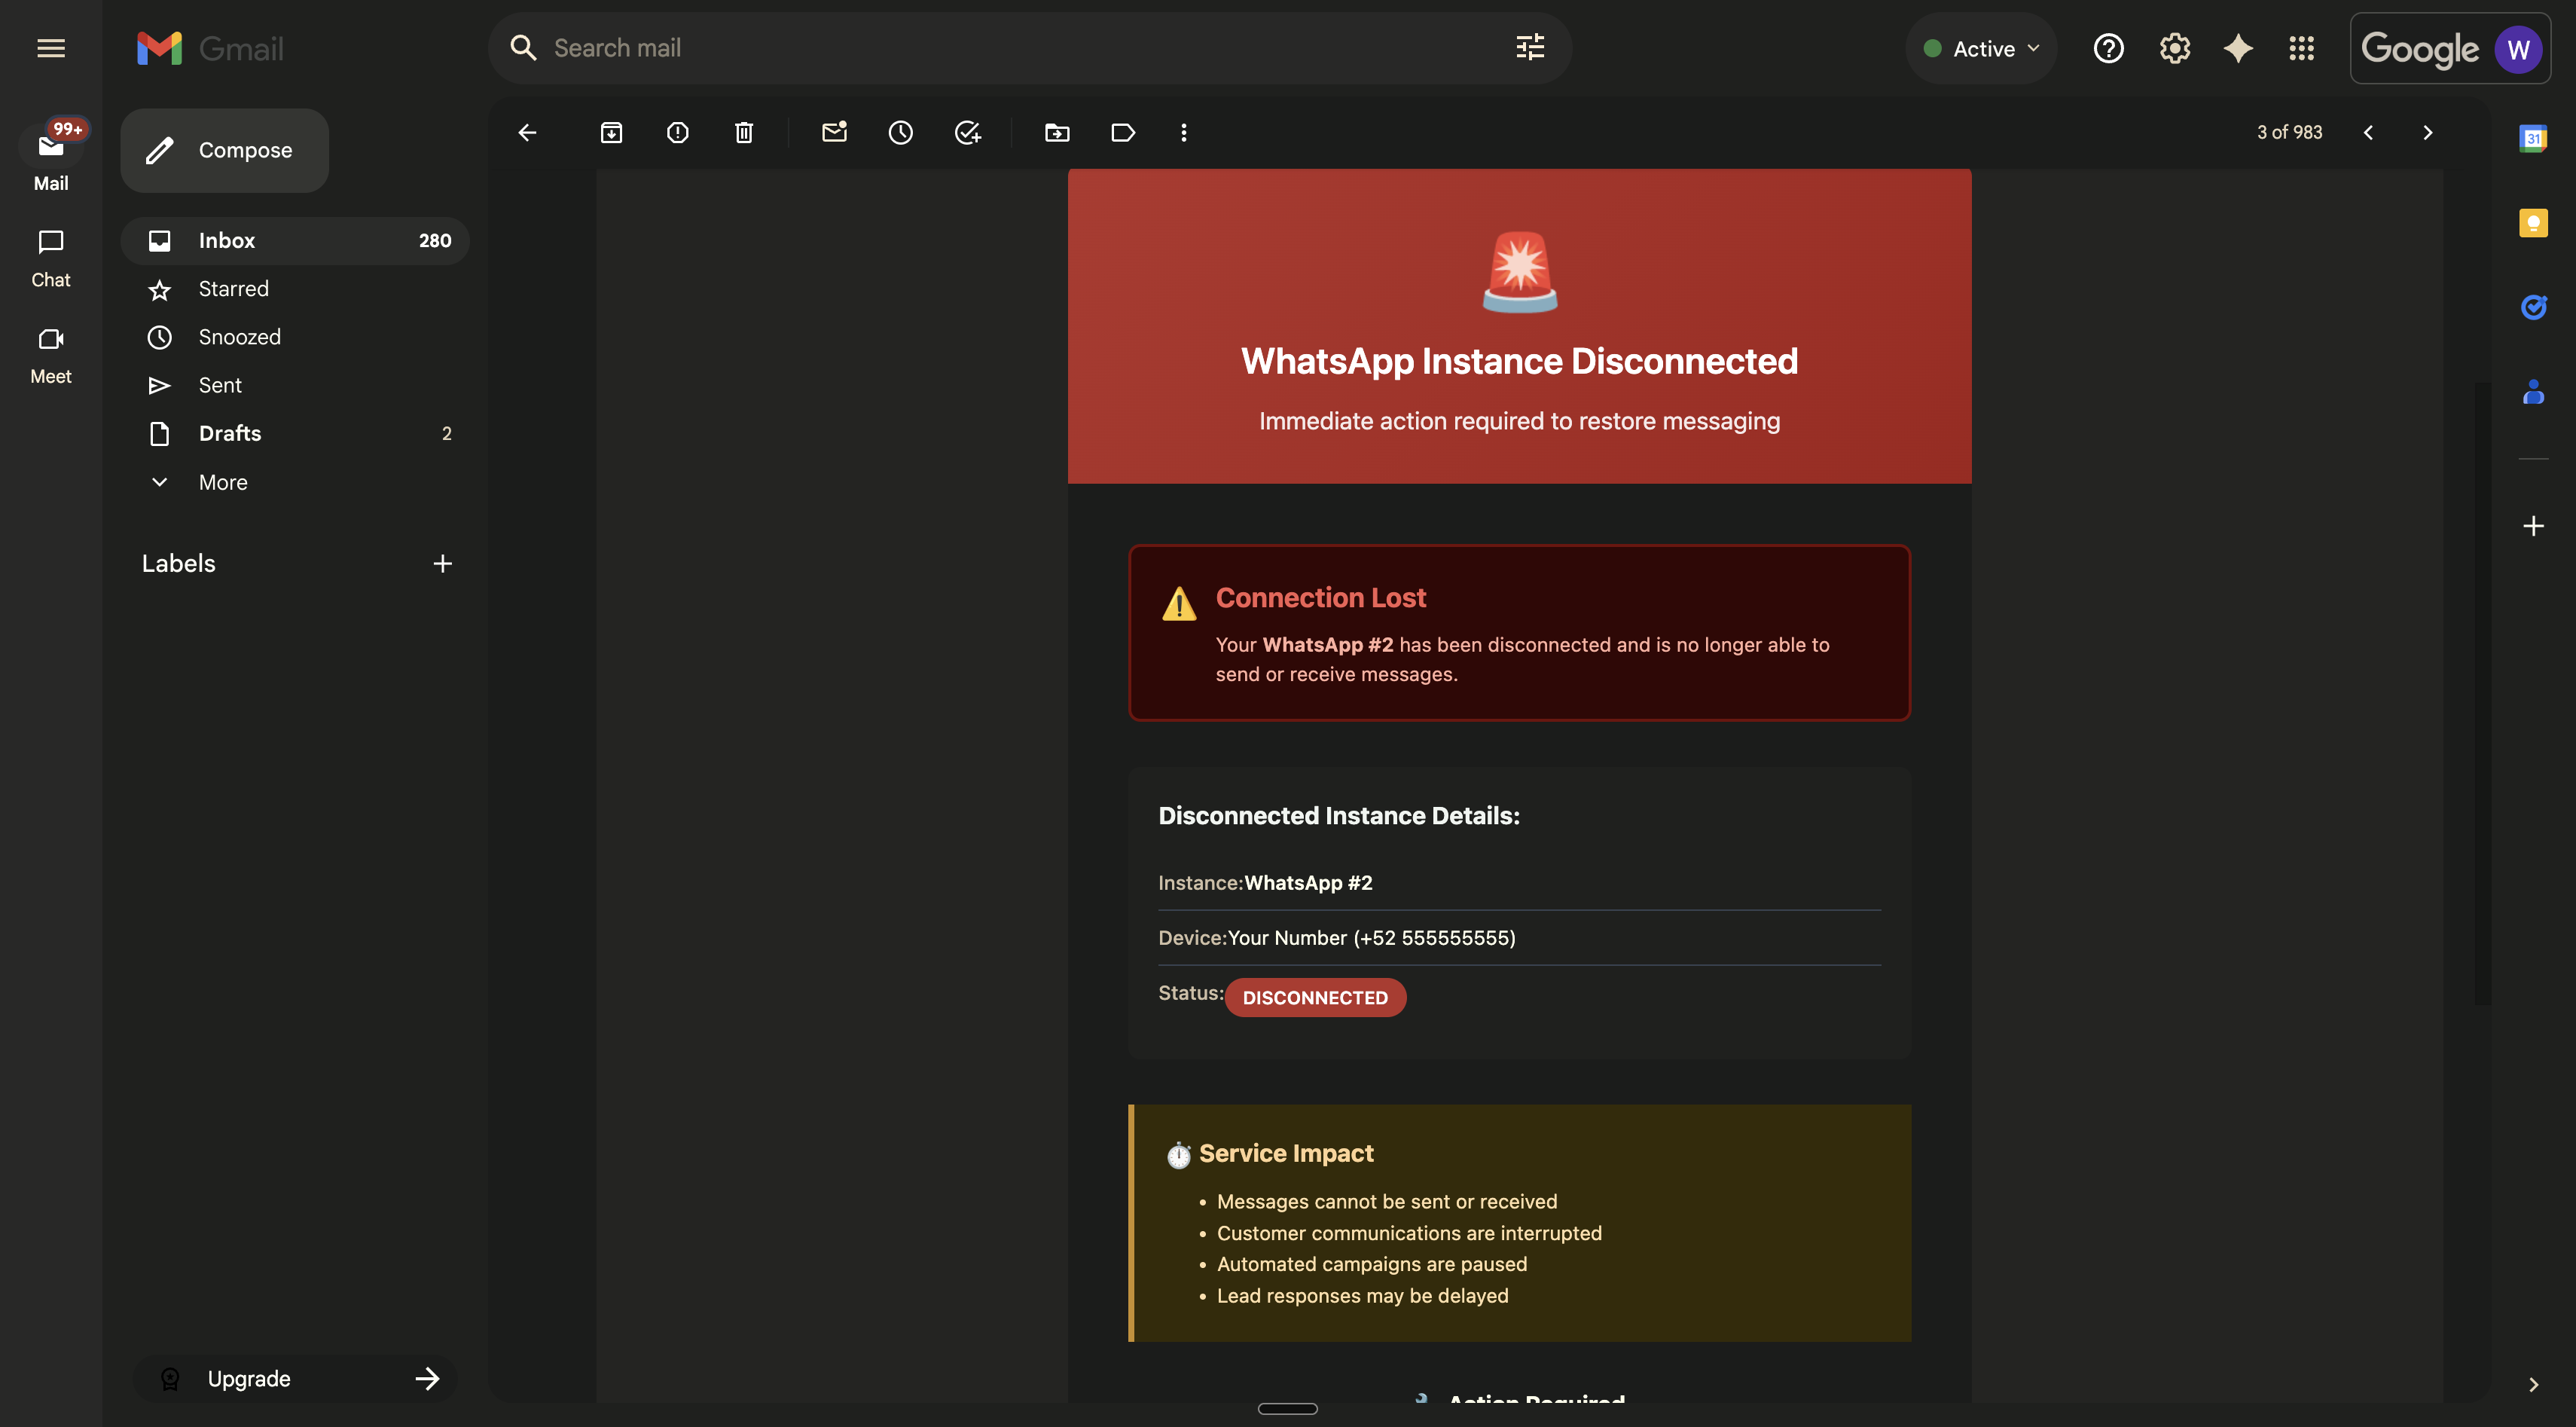Click the Upgrade button
2576x1427 pixels.
click(x=296, y=1378)
